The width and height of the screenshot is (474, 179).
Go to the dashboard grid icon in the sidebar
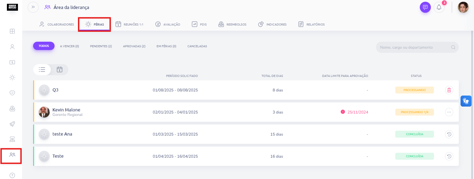(12, 31)
